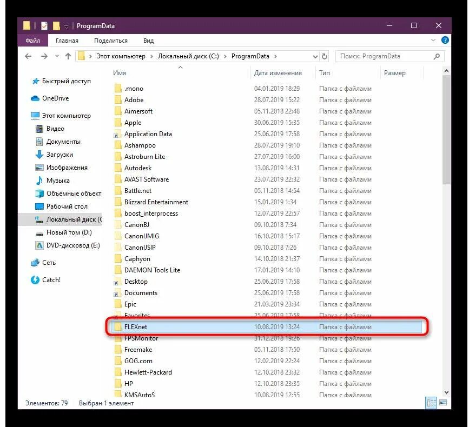
Task: Sort by Дата изменения column header
Action: (x=278, y=73)
